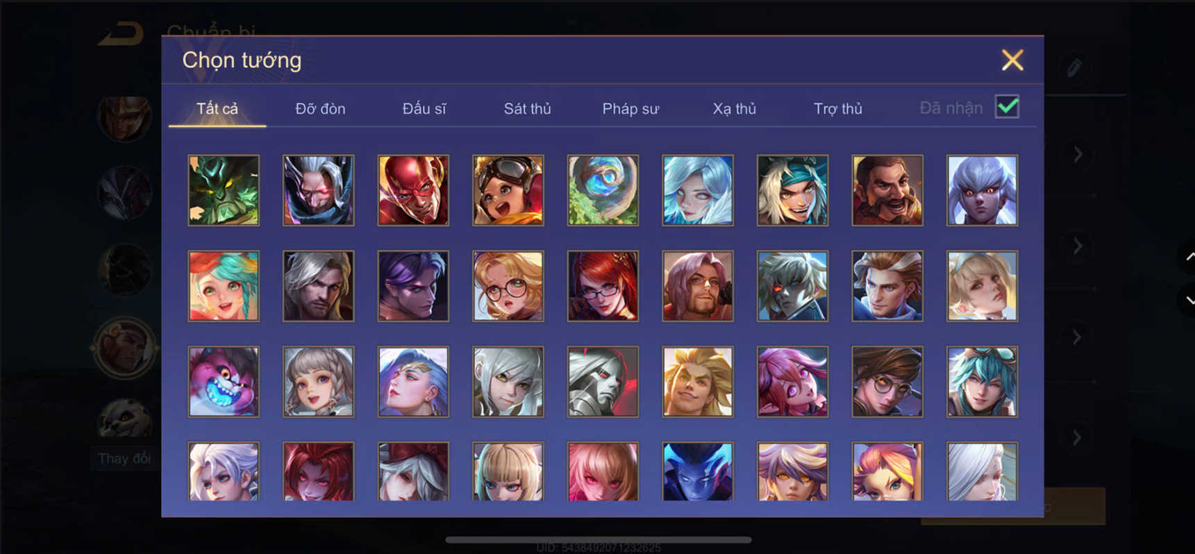Switch to the Trợ thủ tab
The height and width of the screenshot is (554, 1195).
click(x=838, y=108)
